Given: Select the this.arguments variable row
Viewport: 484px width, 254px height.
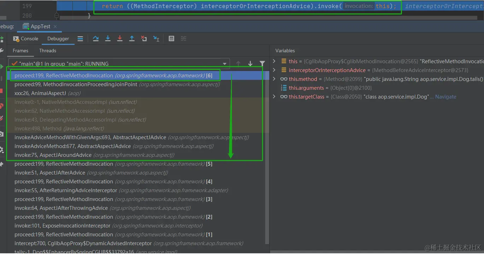Looking at the screenshot, I should 377,88.
